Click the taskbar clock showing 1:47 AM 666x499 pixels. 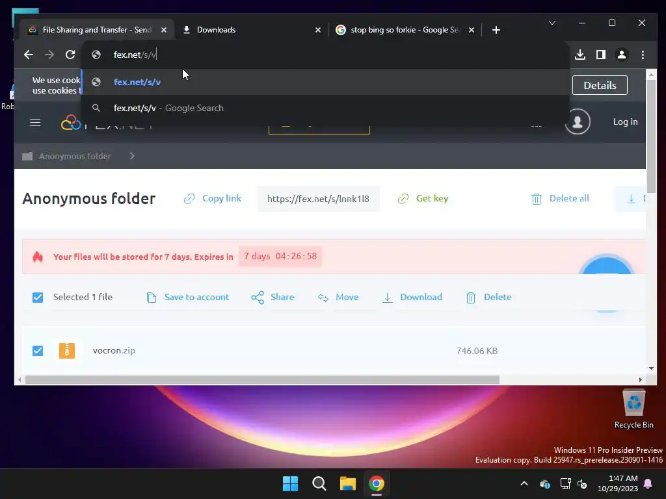pos(618,483)
